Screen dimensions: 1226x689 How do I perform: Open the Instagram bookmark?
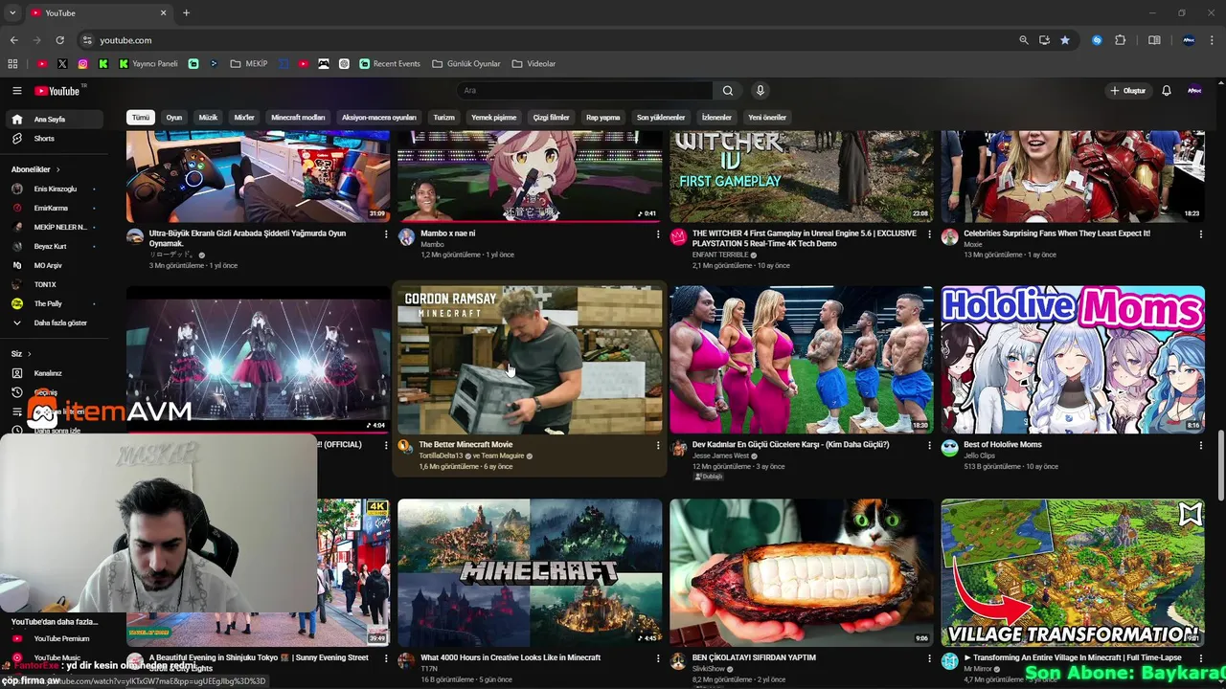(x=83, y=64)
